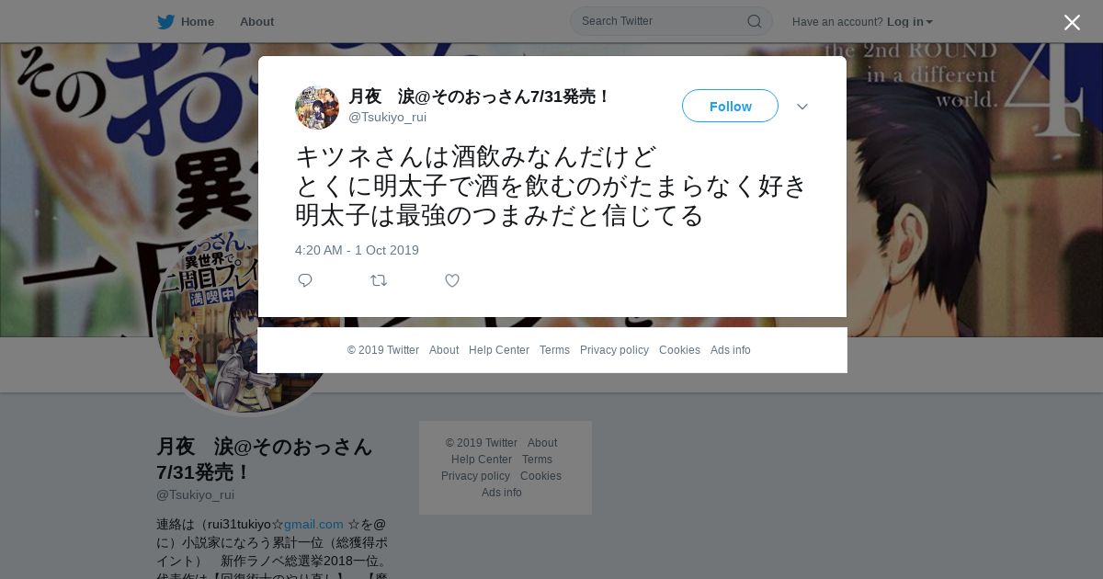Open the Log in dropdown
The width and height of the screenshot is (1103, 579).
(x=910, y=22)
